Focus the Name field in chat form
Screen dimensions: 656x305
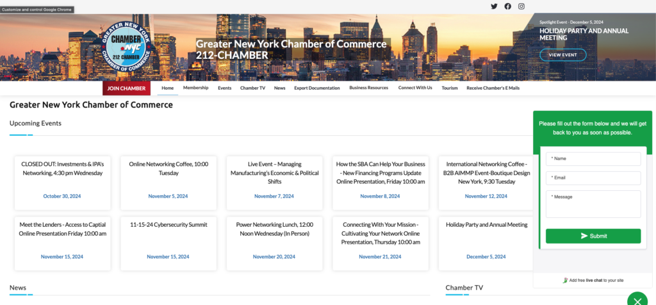(593, 159)
